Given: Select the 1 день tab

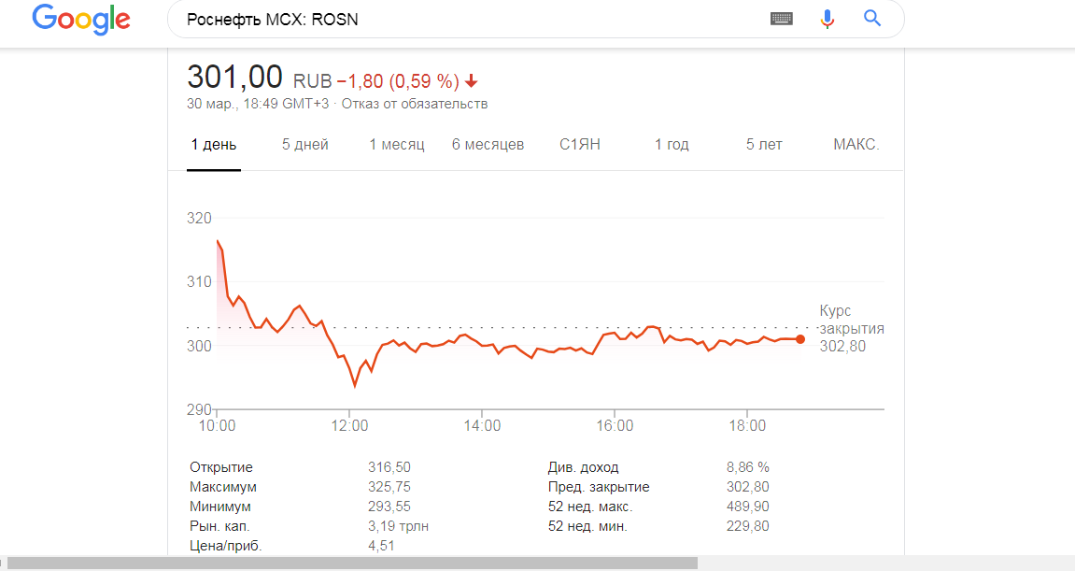Looking at the screenshot, I should [x=214, y=145].
